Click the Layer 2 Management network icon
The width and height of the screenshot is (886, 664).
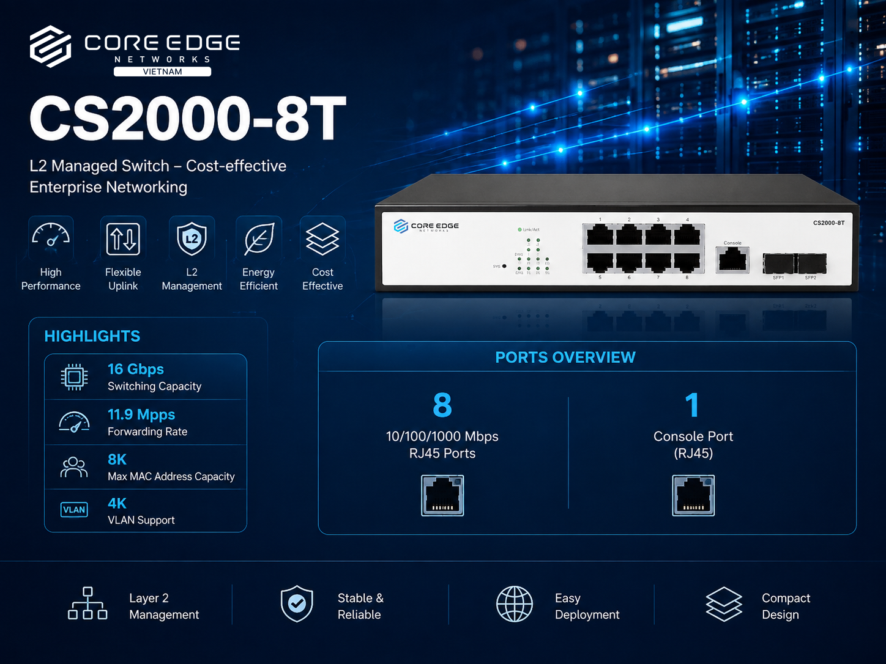[x=87, y=603]
